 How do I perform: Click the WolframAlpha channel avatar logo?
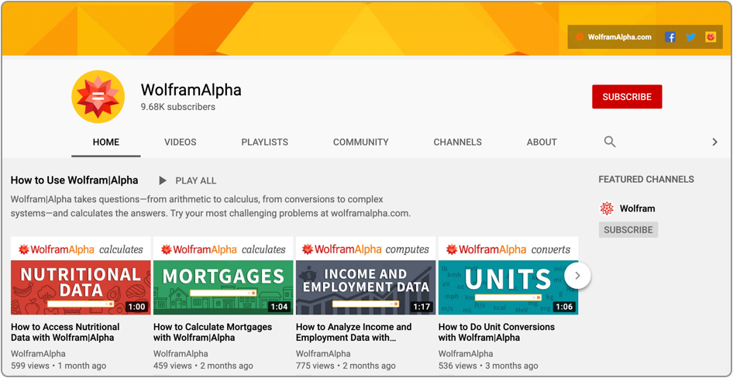coord(98,97)
